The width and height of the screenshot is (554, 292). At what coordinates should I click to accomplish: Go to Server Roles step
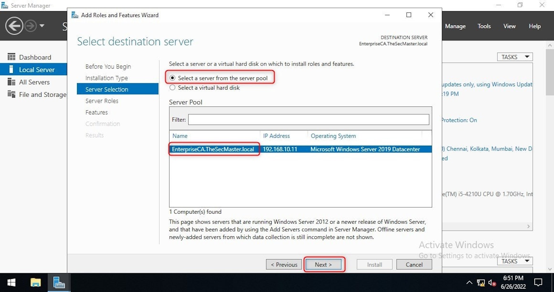click(102, 101)
